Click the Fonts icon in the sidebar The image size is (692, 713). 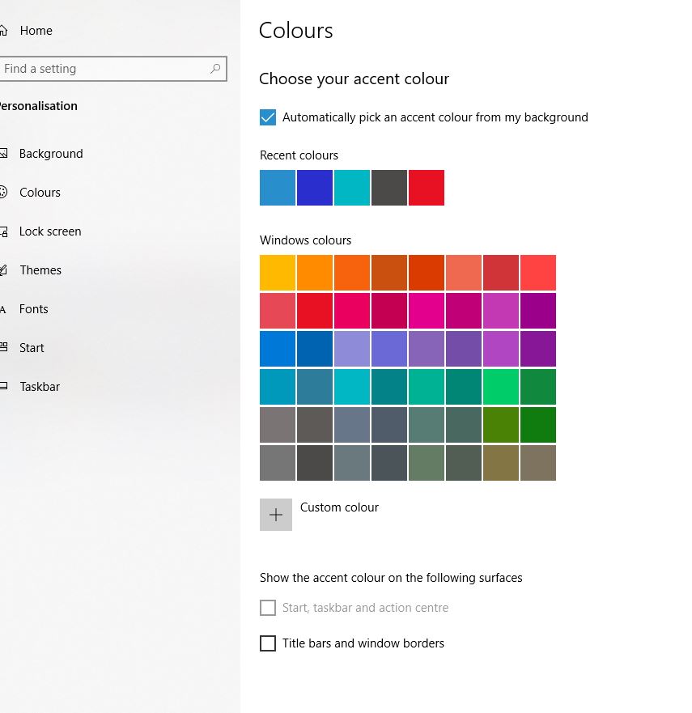click(3, 309)
